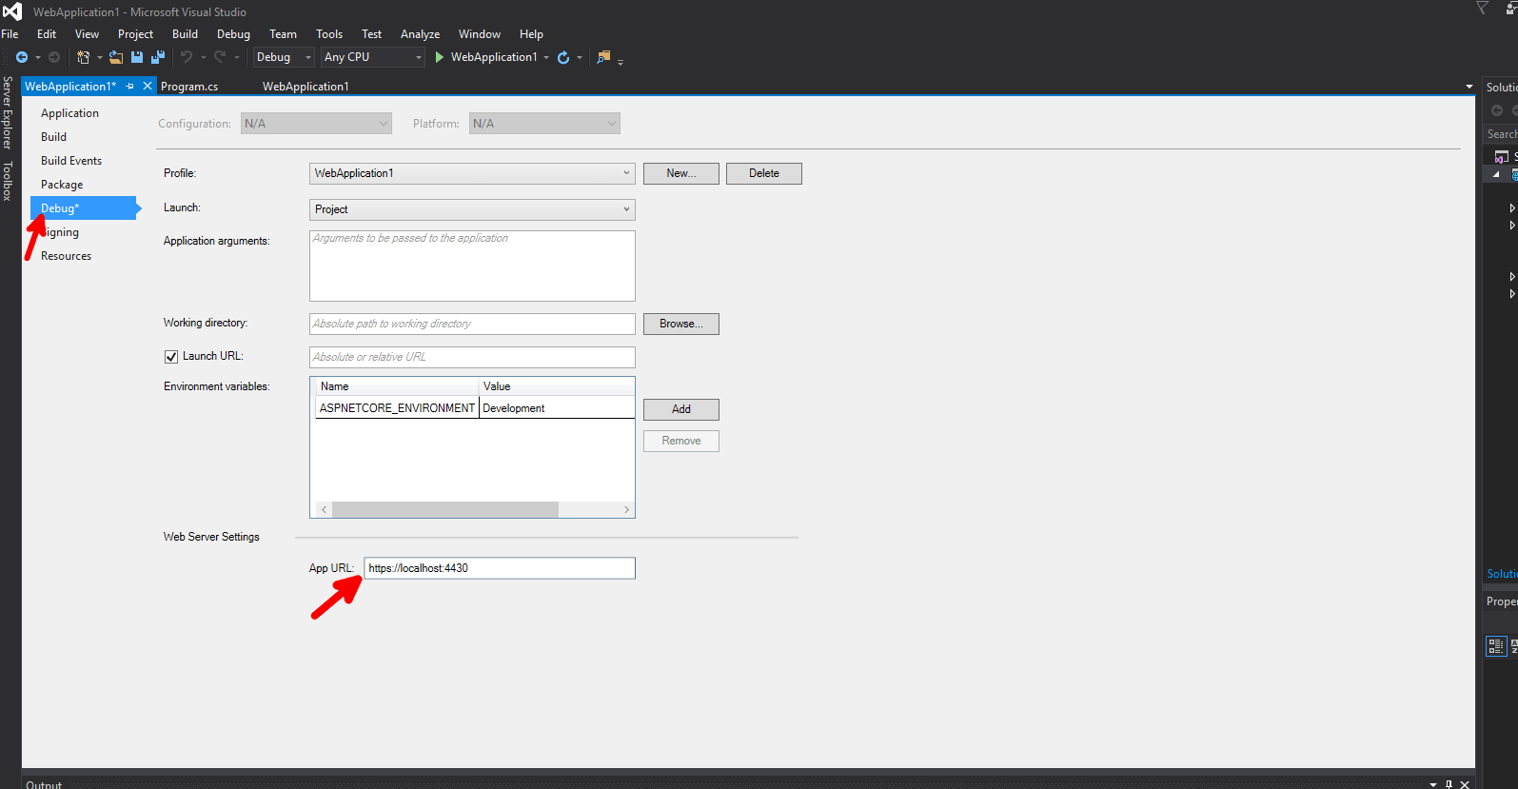The height and width of the screenshot is (789, 1518).
Task: Click the ASPNETCORE_ENVIRONMENT name cell
Action: pos(397,408)
